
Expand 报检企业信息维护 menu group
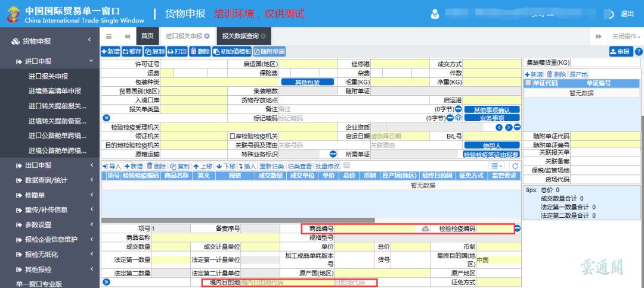coord(49,240)
